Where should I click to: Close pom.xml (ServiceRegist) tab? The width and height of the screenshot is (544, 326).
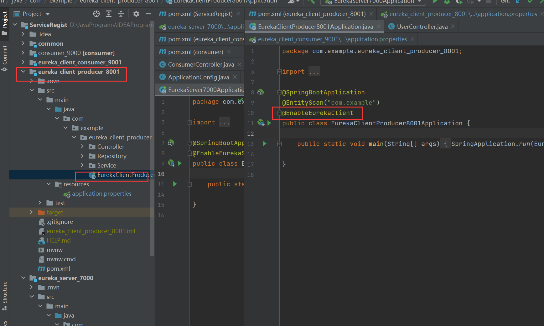238,14
